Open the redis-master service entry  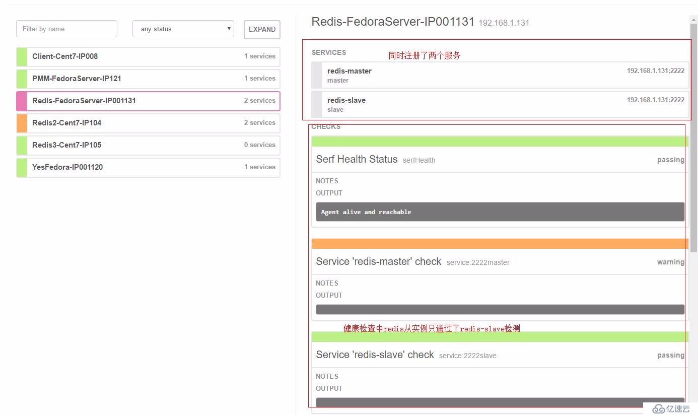coord(500,75)
